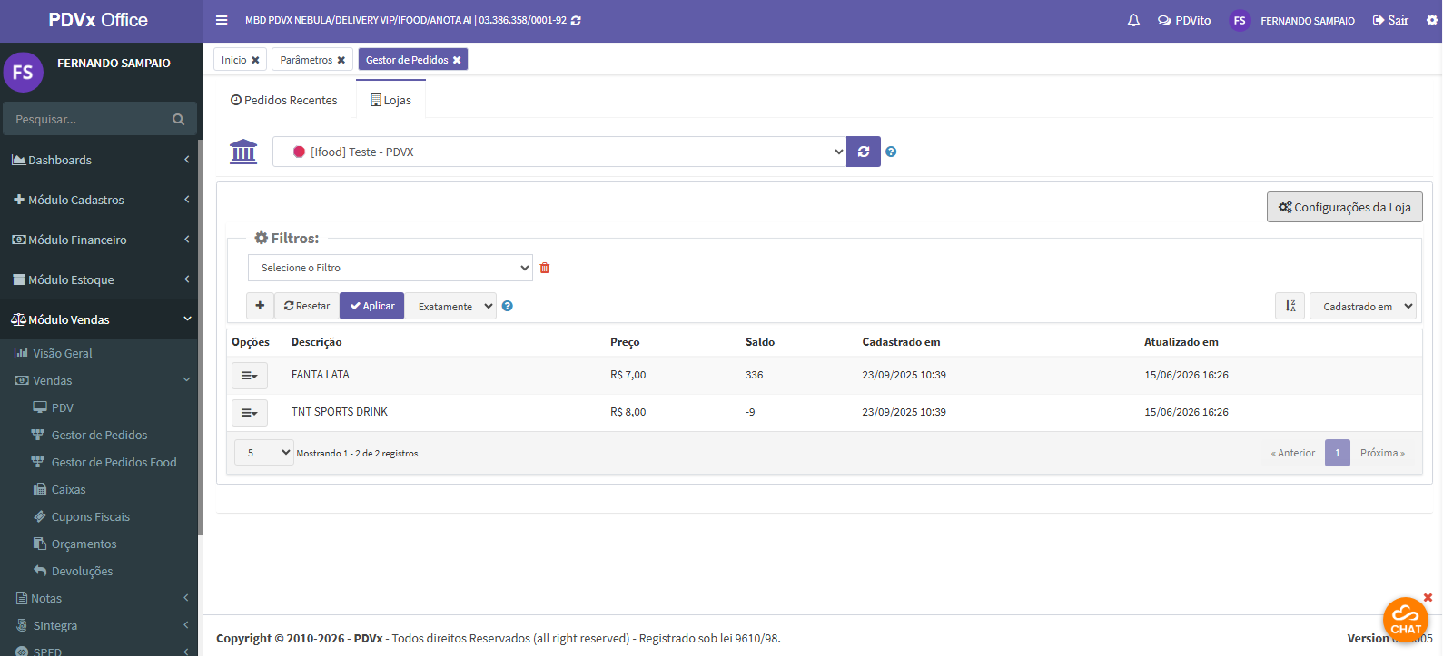1443x657 pixels.
Task: Expand Módulo Financeiro in sidebar
Action: tap(100, 240)
